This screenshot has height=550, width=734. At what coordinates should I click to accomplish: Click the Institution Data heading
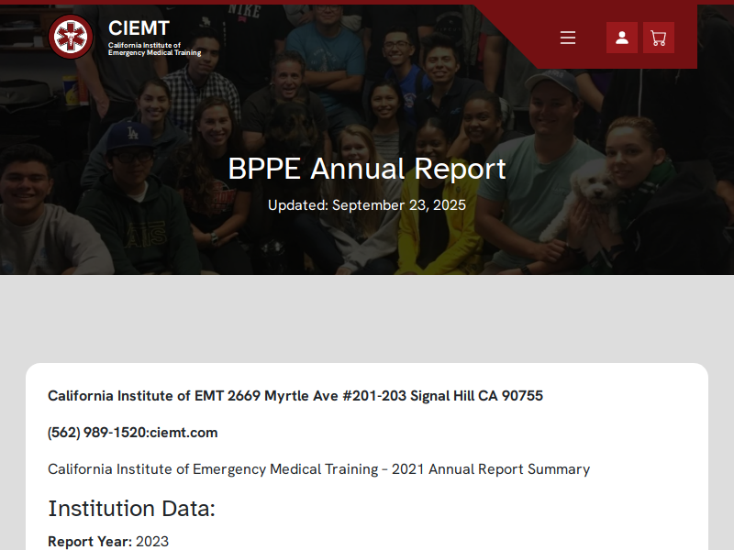click(x=131, y=509)
